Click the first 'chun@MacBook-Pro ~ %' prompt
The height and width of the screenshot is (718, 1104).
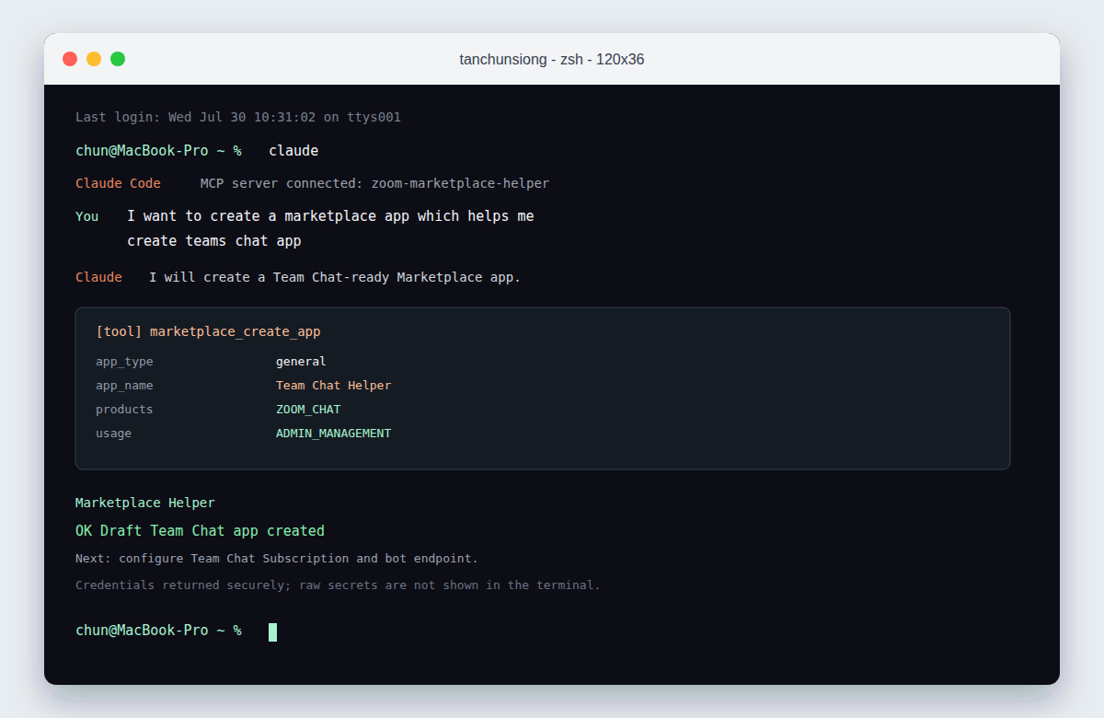click(158, 150)
